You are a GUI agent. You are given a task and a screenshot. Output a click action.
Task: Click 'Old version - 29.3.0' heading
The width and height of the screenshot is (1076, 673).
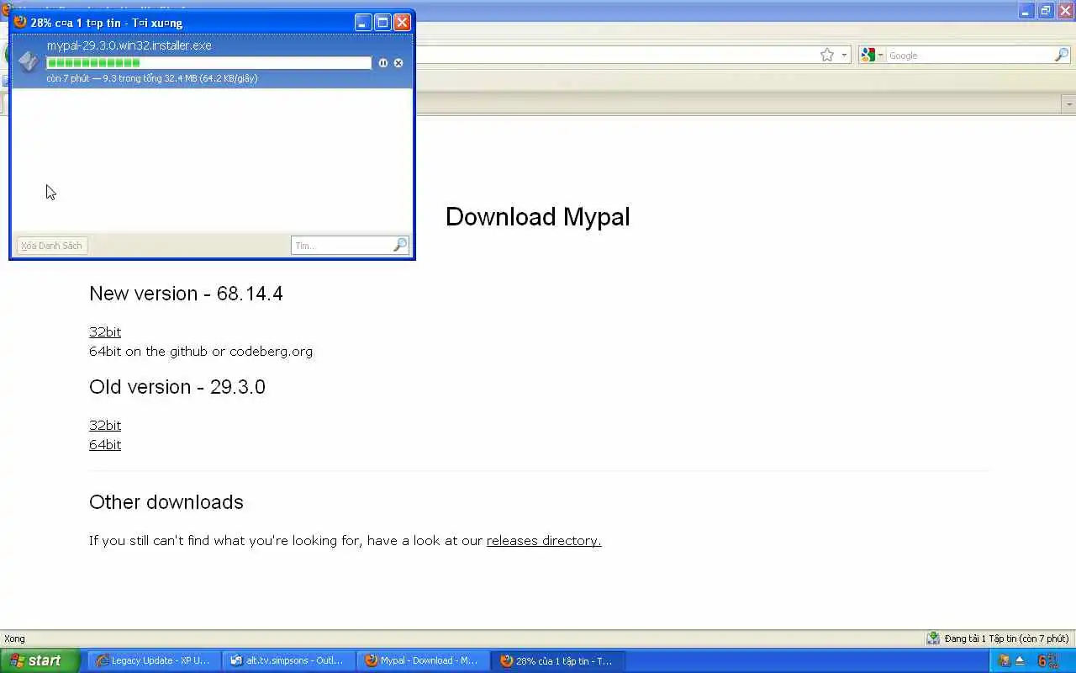(x=177, y=387)
